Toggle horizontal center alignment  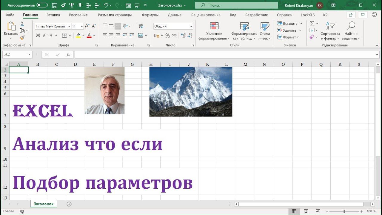click(111, 35)
